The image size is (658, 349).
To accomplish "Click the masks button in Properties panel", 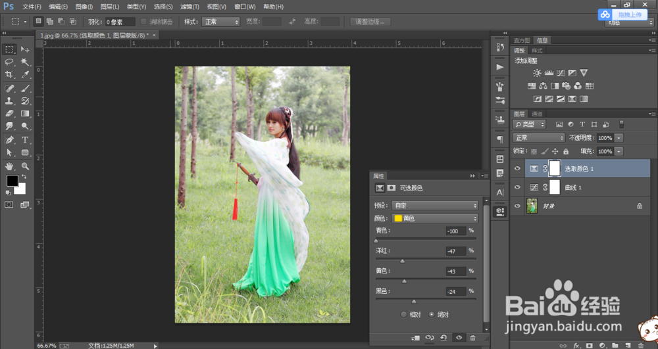I will coord(391,188).
